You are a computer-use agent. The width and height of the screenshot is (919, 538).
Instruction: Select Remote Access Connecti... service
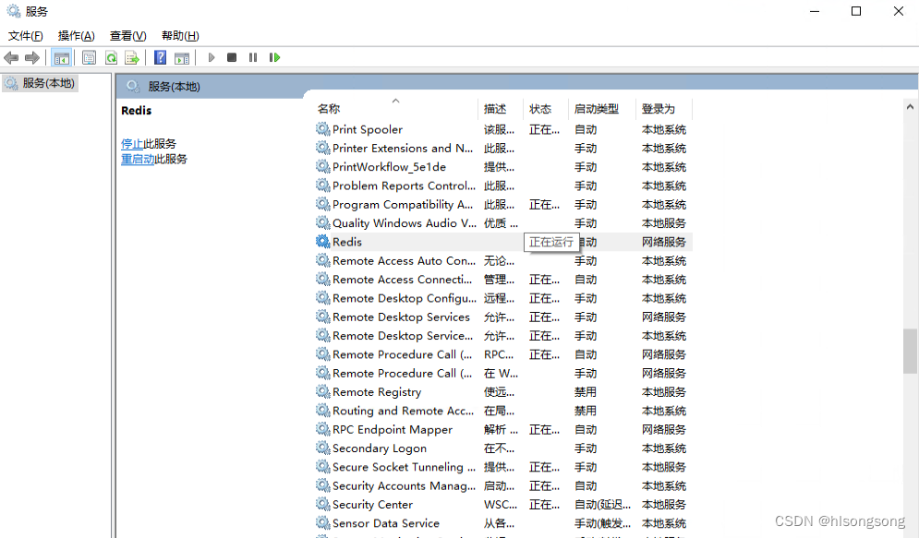pos(402,280)
